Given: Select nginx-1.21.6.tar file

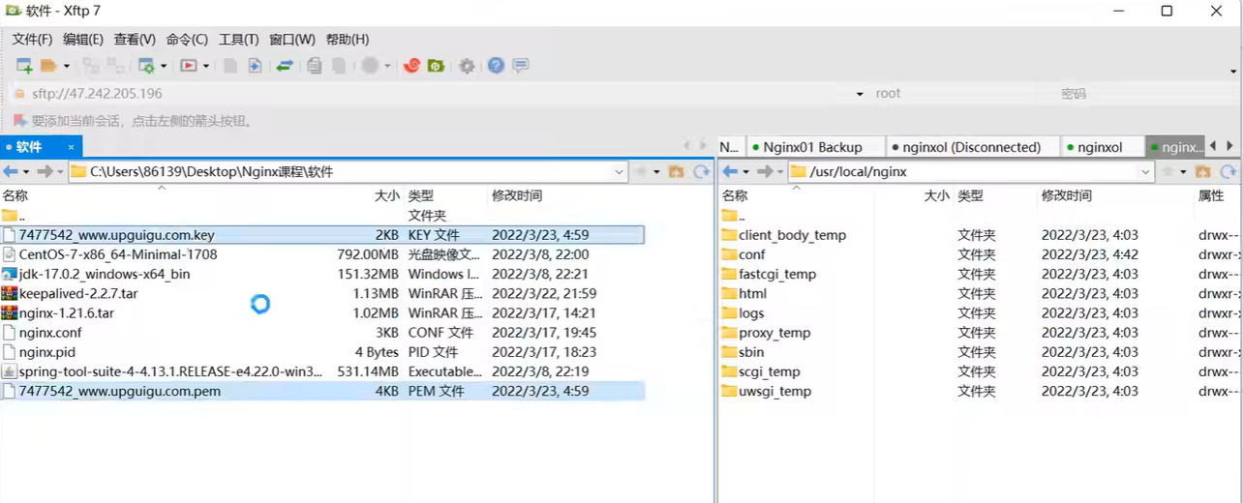Looking at the screenshot, I should [322, 312].
